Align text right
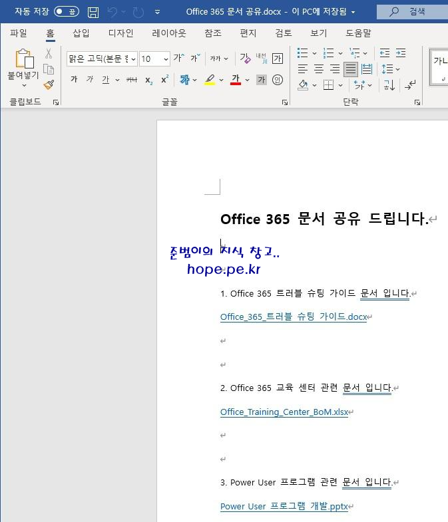 (x=335, y=69)
